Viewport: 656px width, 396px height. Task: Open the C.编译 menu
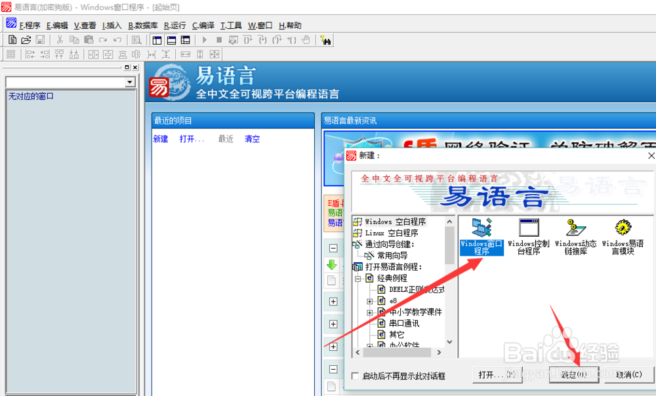tap(203, 26)
